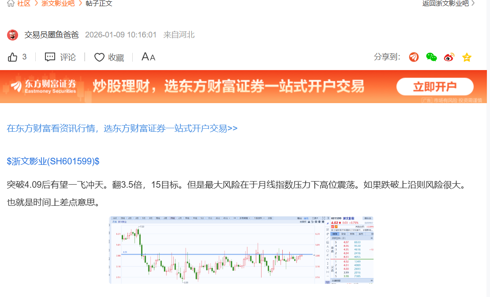The image size is (490, 297).
Task: Click the 收藏 heart icon
Action: click(99, 57)
